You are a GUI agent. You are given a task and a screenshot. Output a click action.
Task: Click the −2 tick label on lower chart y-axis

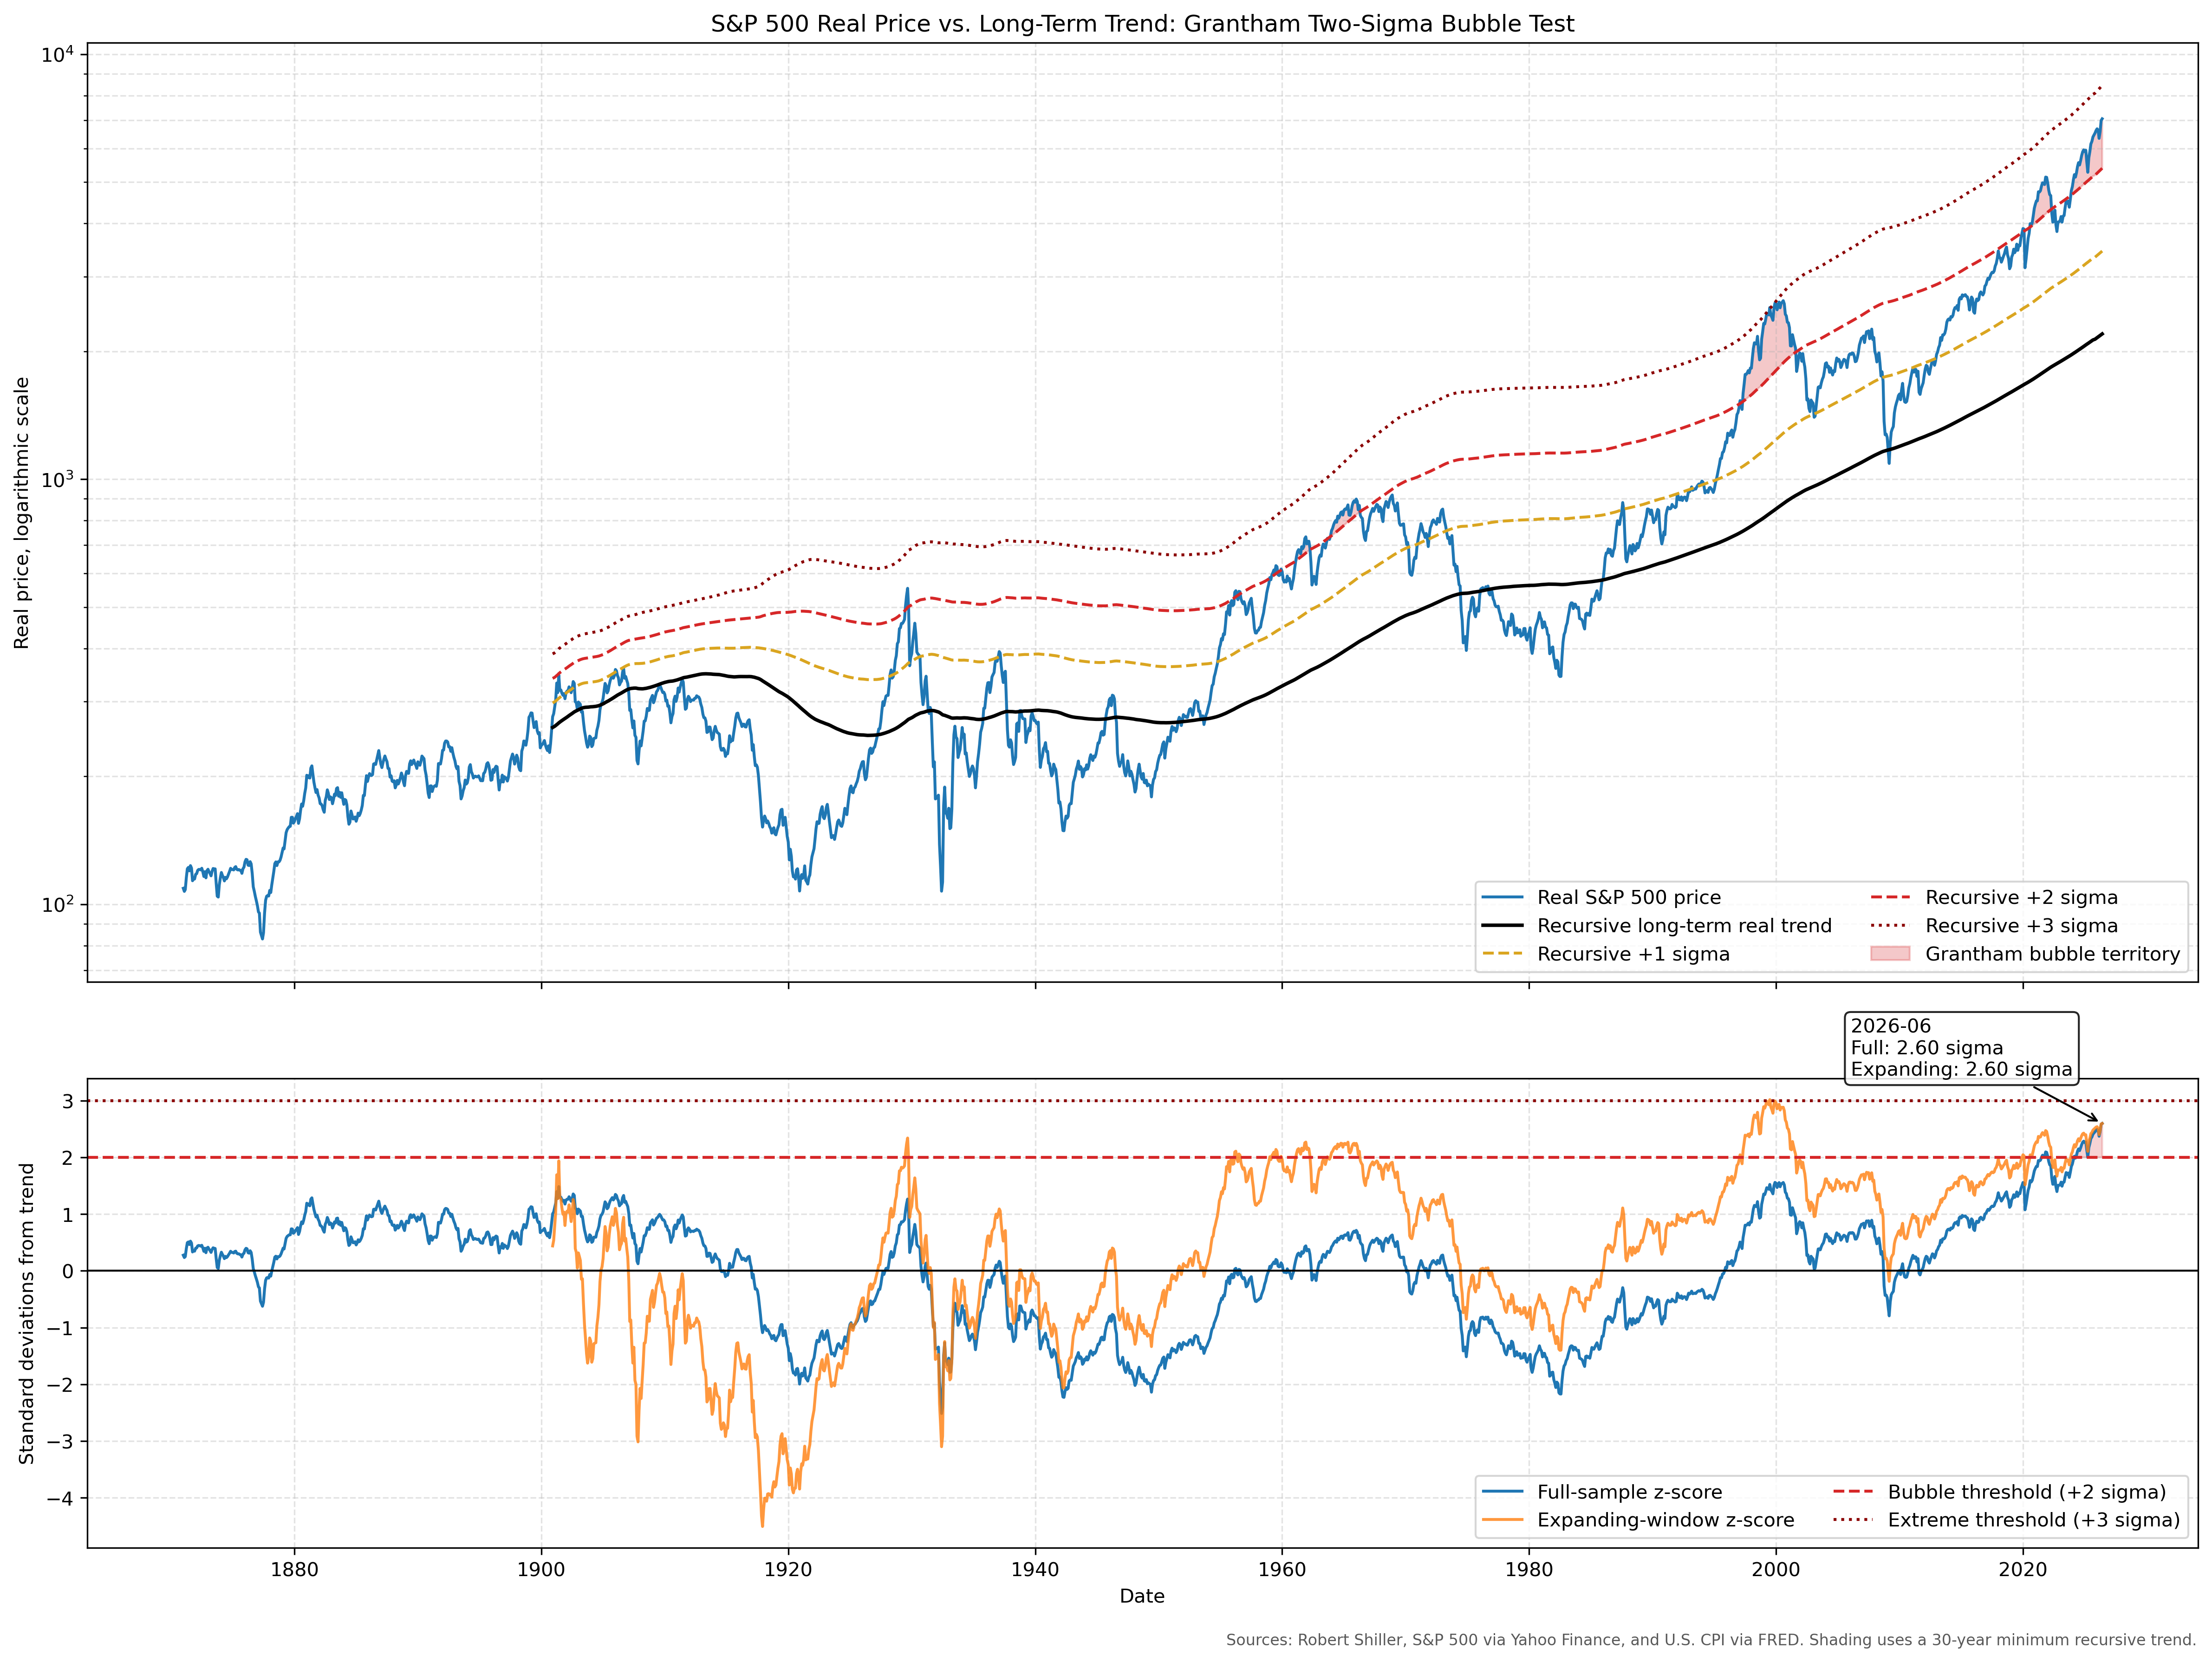tap(61, 1385)
